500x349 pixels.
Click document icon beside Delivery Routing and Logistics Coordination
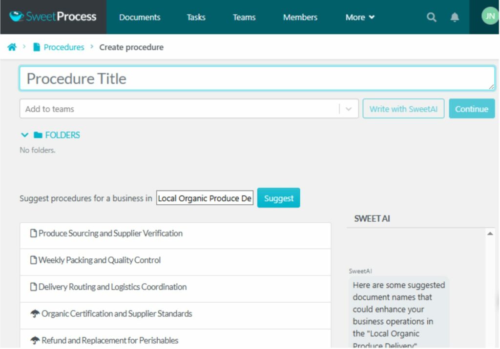(x=33, y=287)
